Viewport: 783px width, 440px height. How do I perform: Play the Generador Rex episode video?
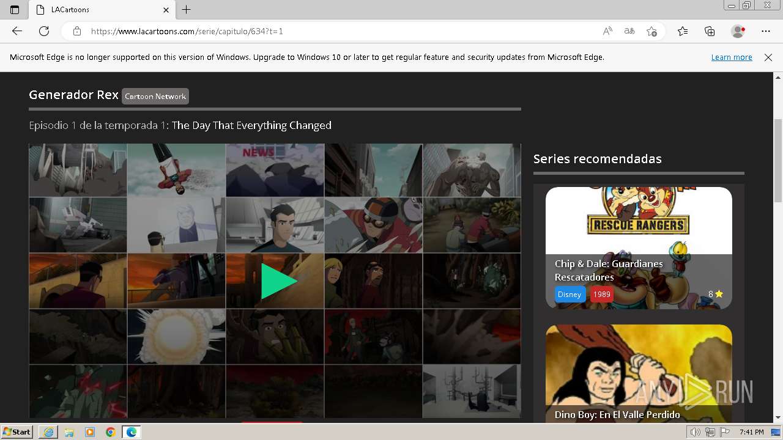279,281
